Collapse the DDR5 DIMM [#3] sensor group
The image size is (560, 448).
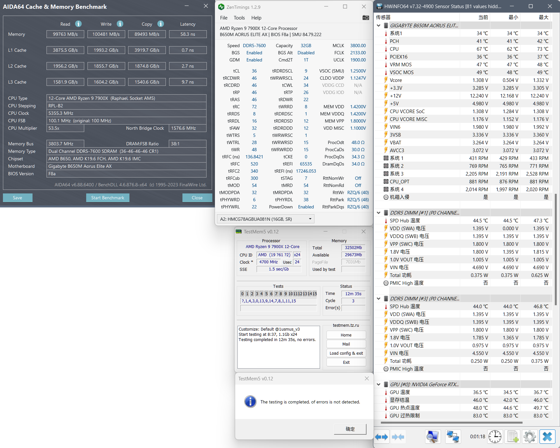tap(379, 298)
